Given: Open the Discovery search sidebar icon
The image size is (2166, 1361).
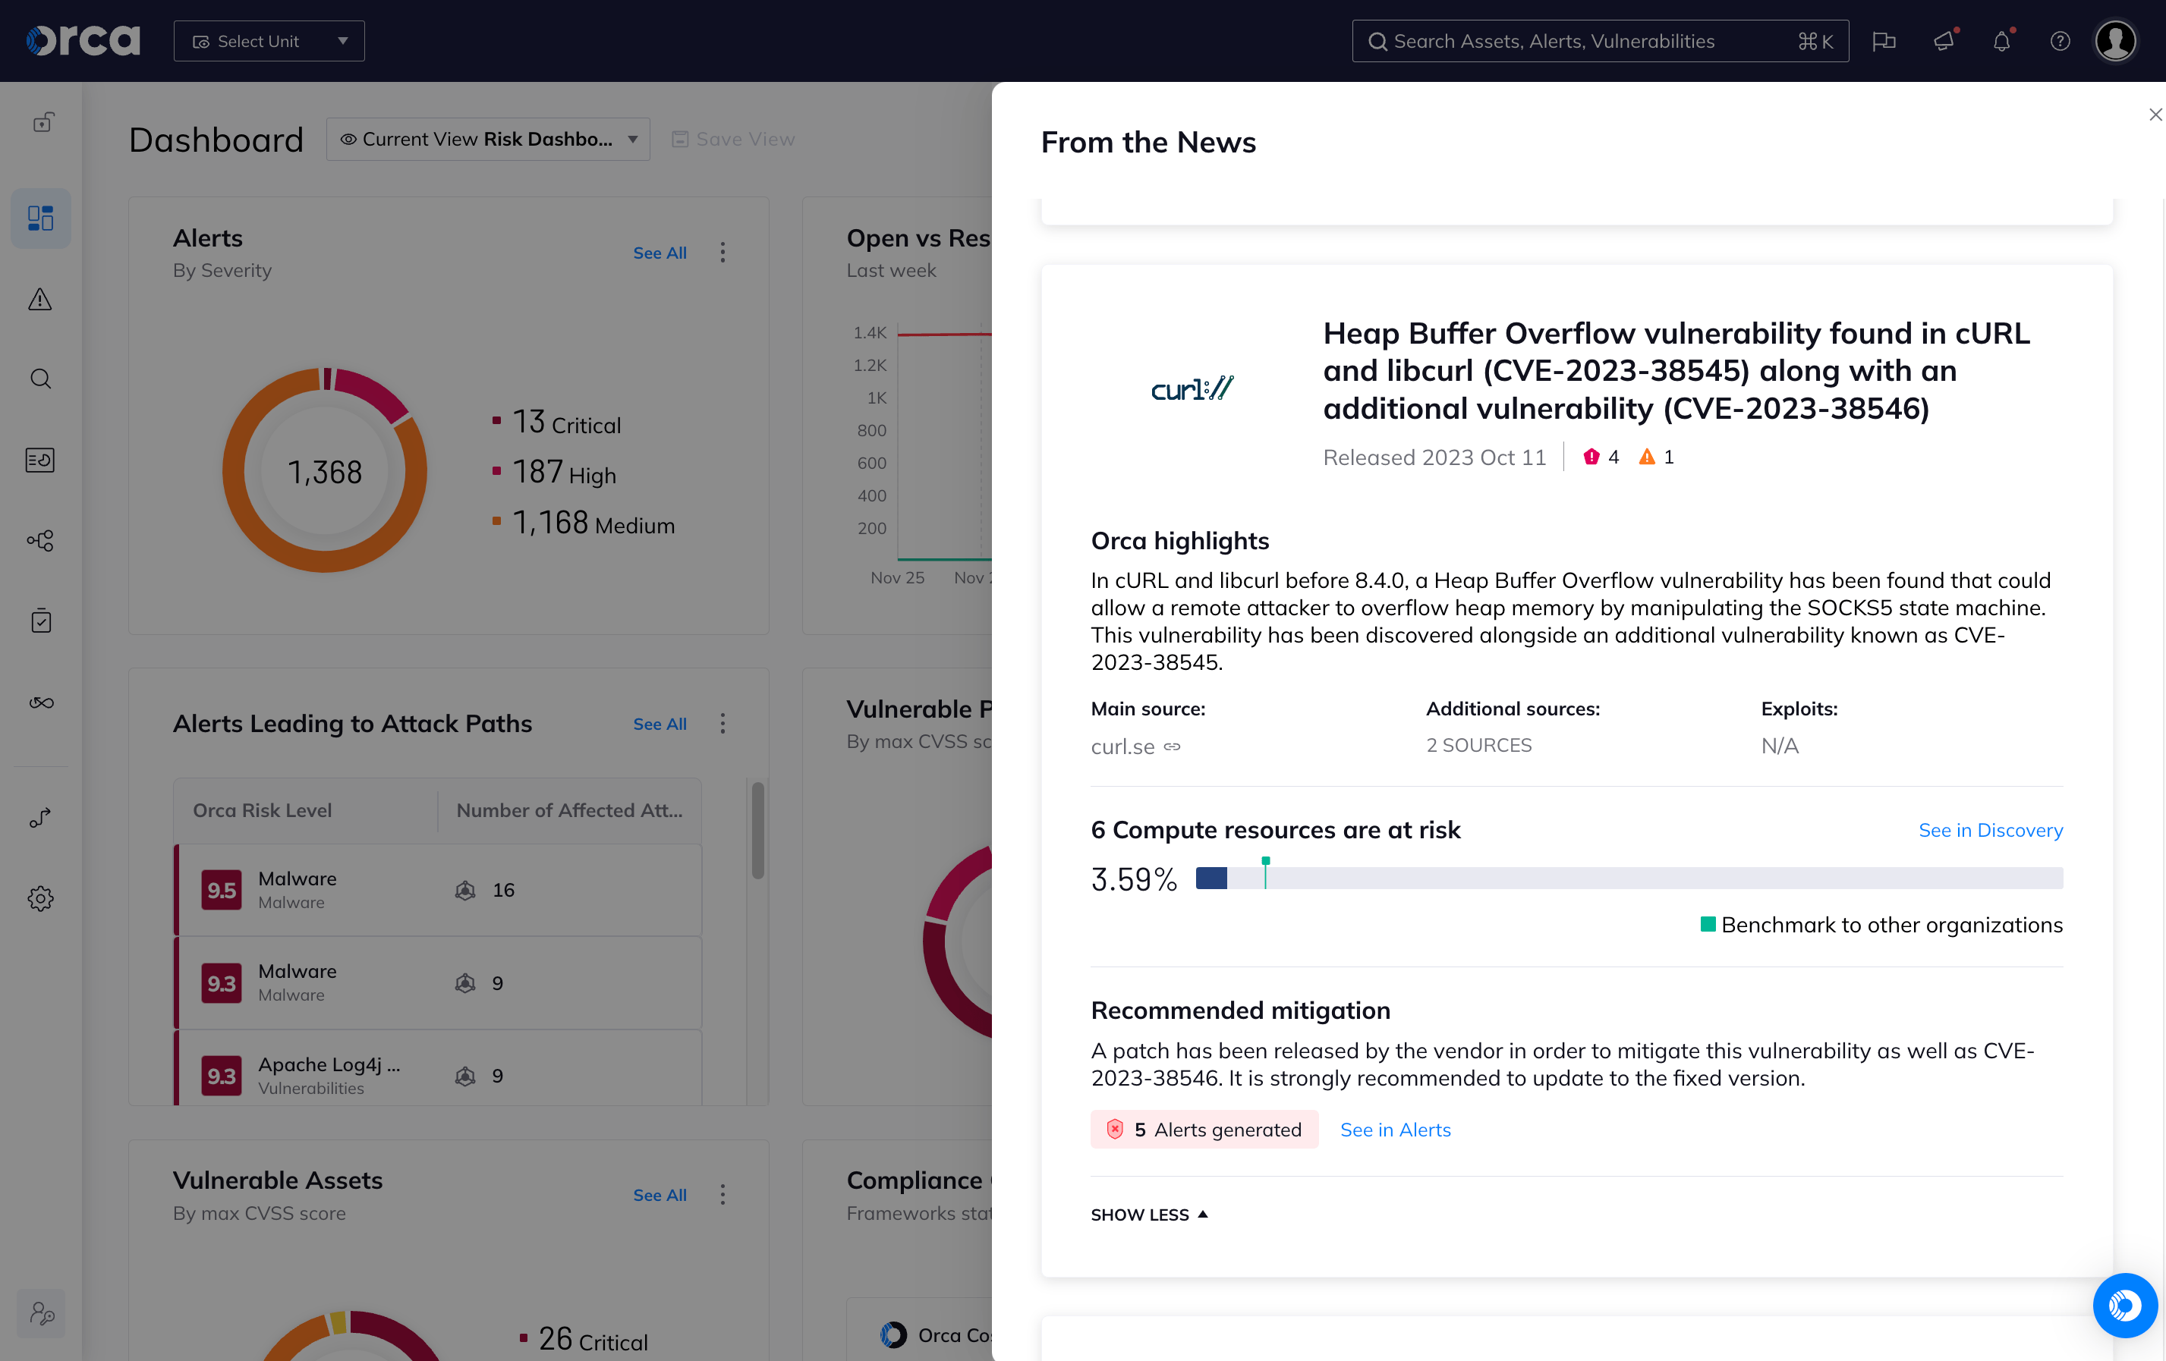Looking at the screenshot, I should pyautogui.click(x=40, y=379).
